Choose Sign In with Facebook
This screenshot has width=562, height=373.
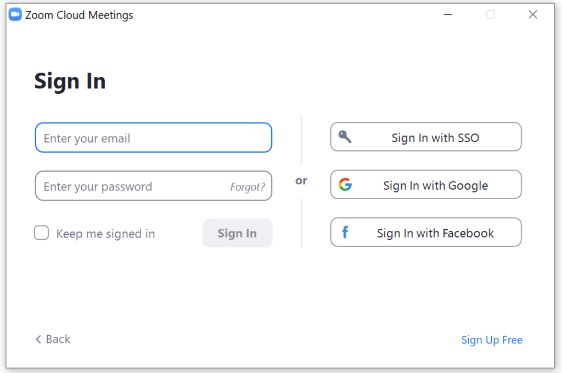click(x=426, y=232)
